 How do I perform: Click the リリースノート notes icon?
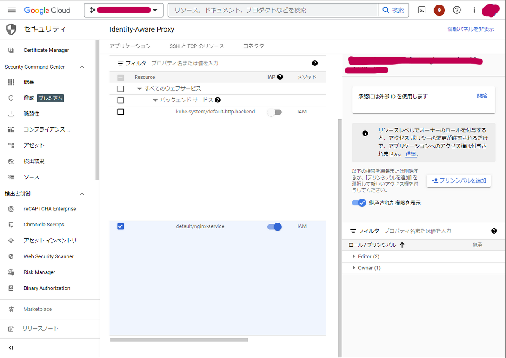pos(11,328)
